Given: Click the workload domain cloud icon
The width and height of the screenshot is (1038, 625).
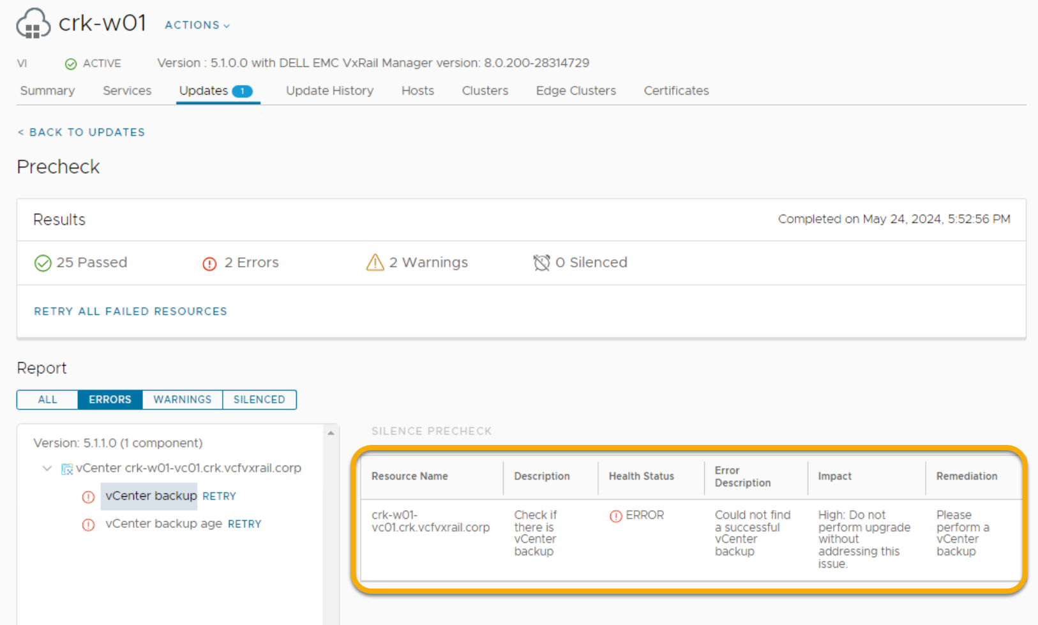Looking at the screenshot, I should pyautogui.click(x=33, y=24).
